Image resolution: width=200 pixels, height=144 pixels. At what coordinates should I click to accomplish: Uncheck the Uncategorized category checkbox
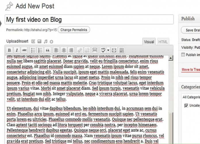click(x=186, y=106)
